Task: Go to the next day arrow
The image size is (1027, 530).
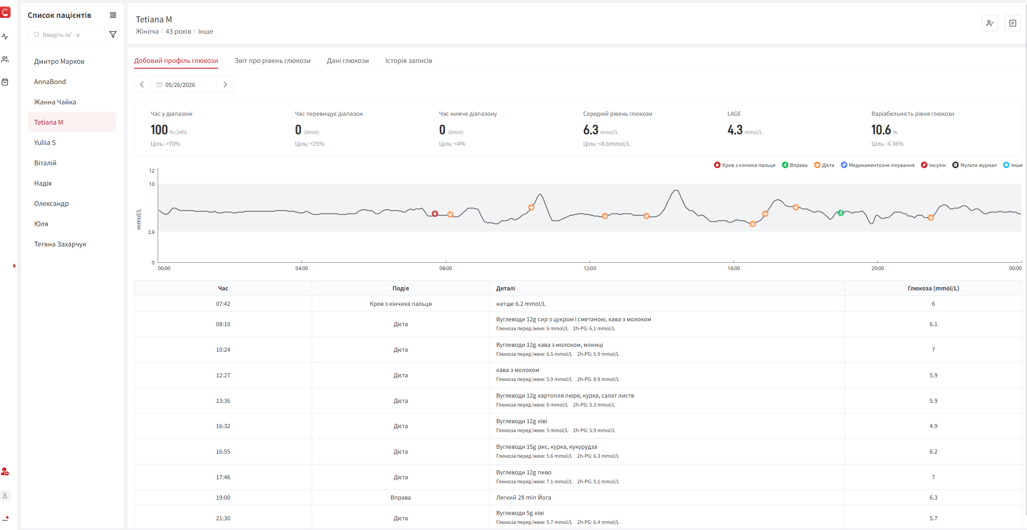Action: pyautogui.click(x=225, y=84)
